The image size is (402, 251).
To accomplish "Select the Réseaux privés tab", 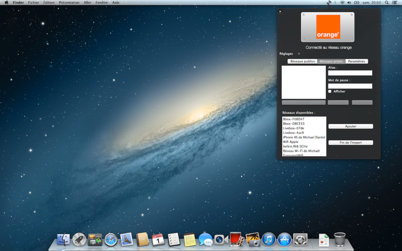I will pos(332,61).
